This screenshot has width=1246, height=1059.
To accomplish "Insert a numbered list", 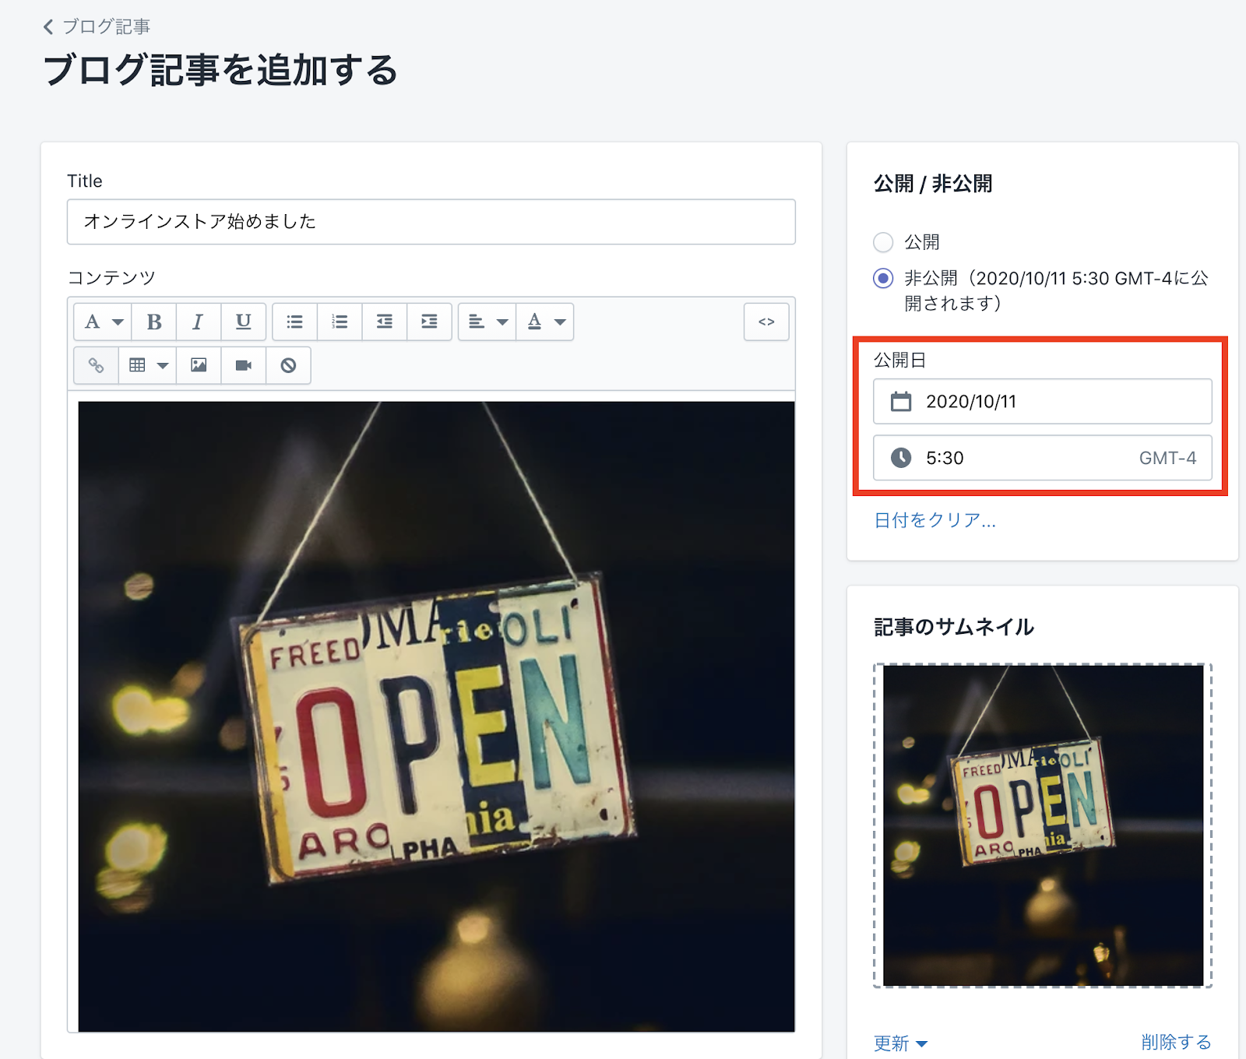I will coord(340,322).
